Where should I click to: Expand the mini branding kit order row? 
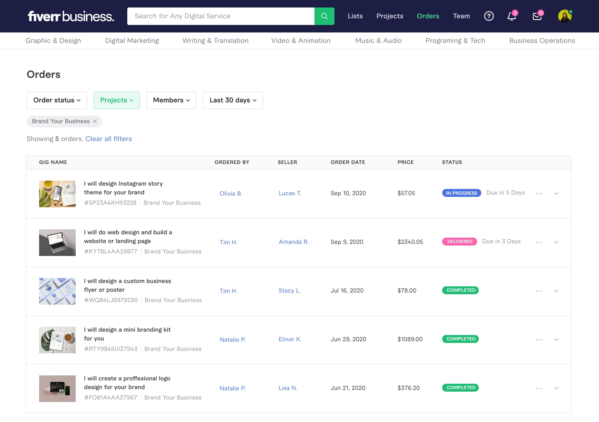tap(556, 340)
